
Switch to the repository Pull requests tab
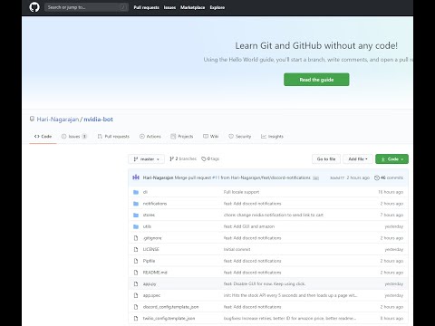(x=113, y=137)
